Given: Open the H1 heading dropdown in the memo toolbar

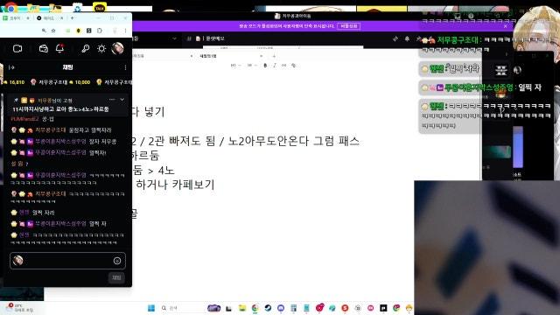Looking at the screenshot, I should [x=234, y=66].
